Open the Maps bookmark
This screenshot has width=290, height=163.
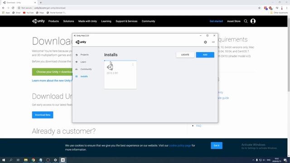pyautogui.click(x=40, y=13)
